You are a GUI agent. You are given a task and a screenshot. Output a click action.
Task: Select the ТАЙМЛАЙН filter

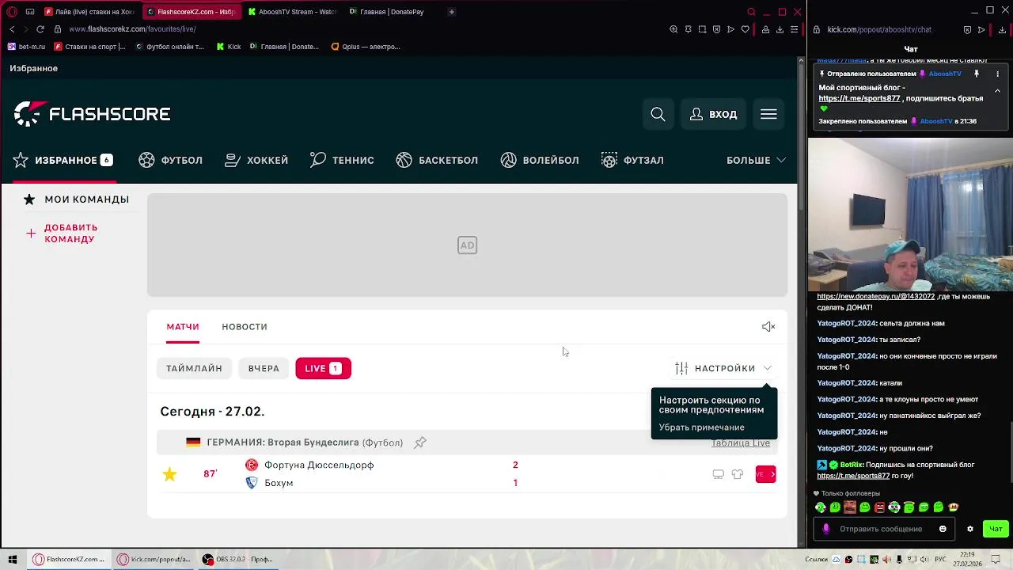click(x=194, y=368)
